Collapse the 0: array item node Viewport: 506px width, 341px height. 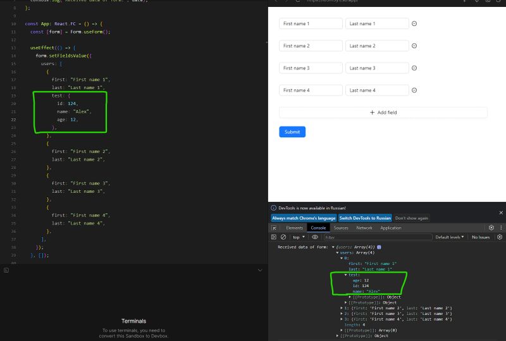coord(342,258)
